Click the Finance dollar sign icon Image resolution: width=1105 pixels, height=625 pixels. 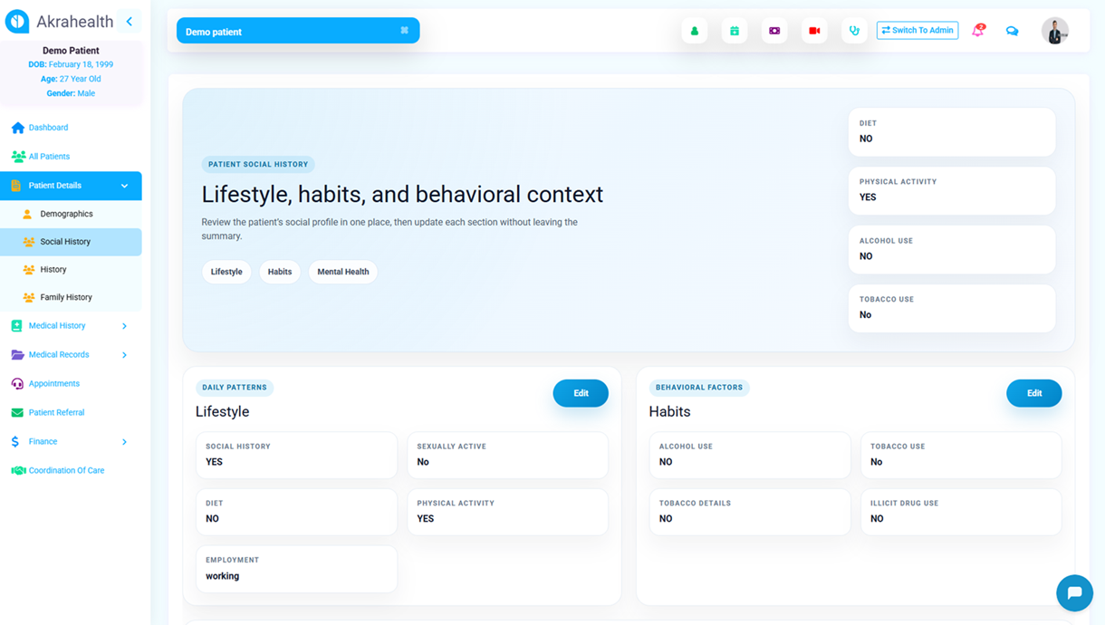15,442
